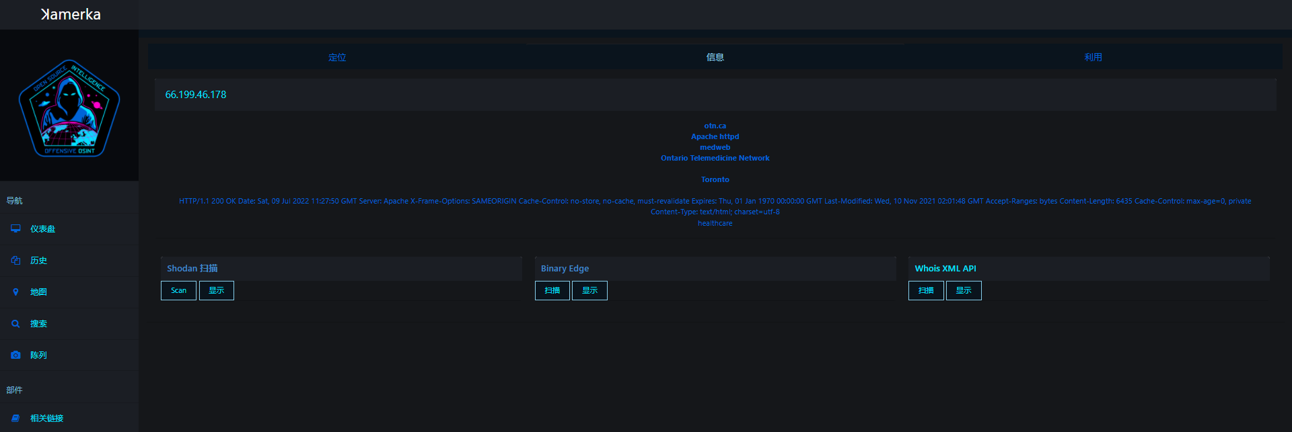Click the 部件 section label
This screenshot has width=1292, height=432.
pos(14,390)
